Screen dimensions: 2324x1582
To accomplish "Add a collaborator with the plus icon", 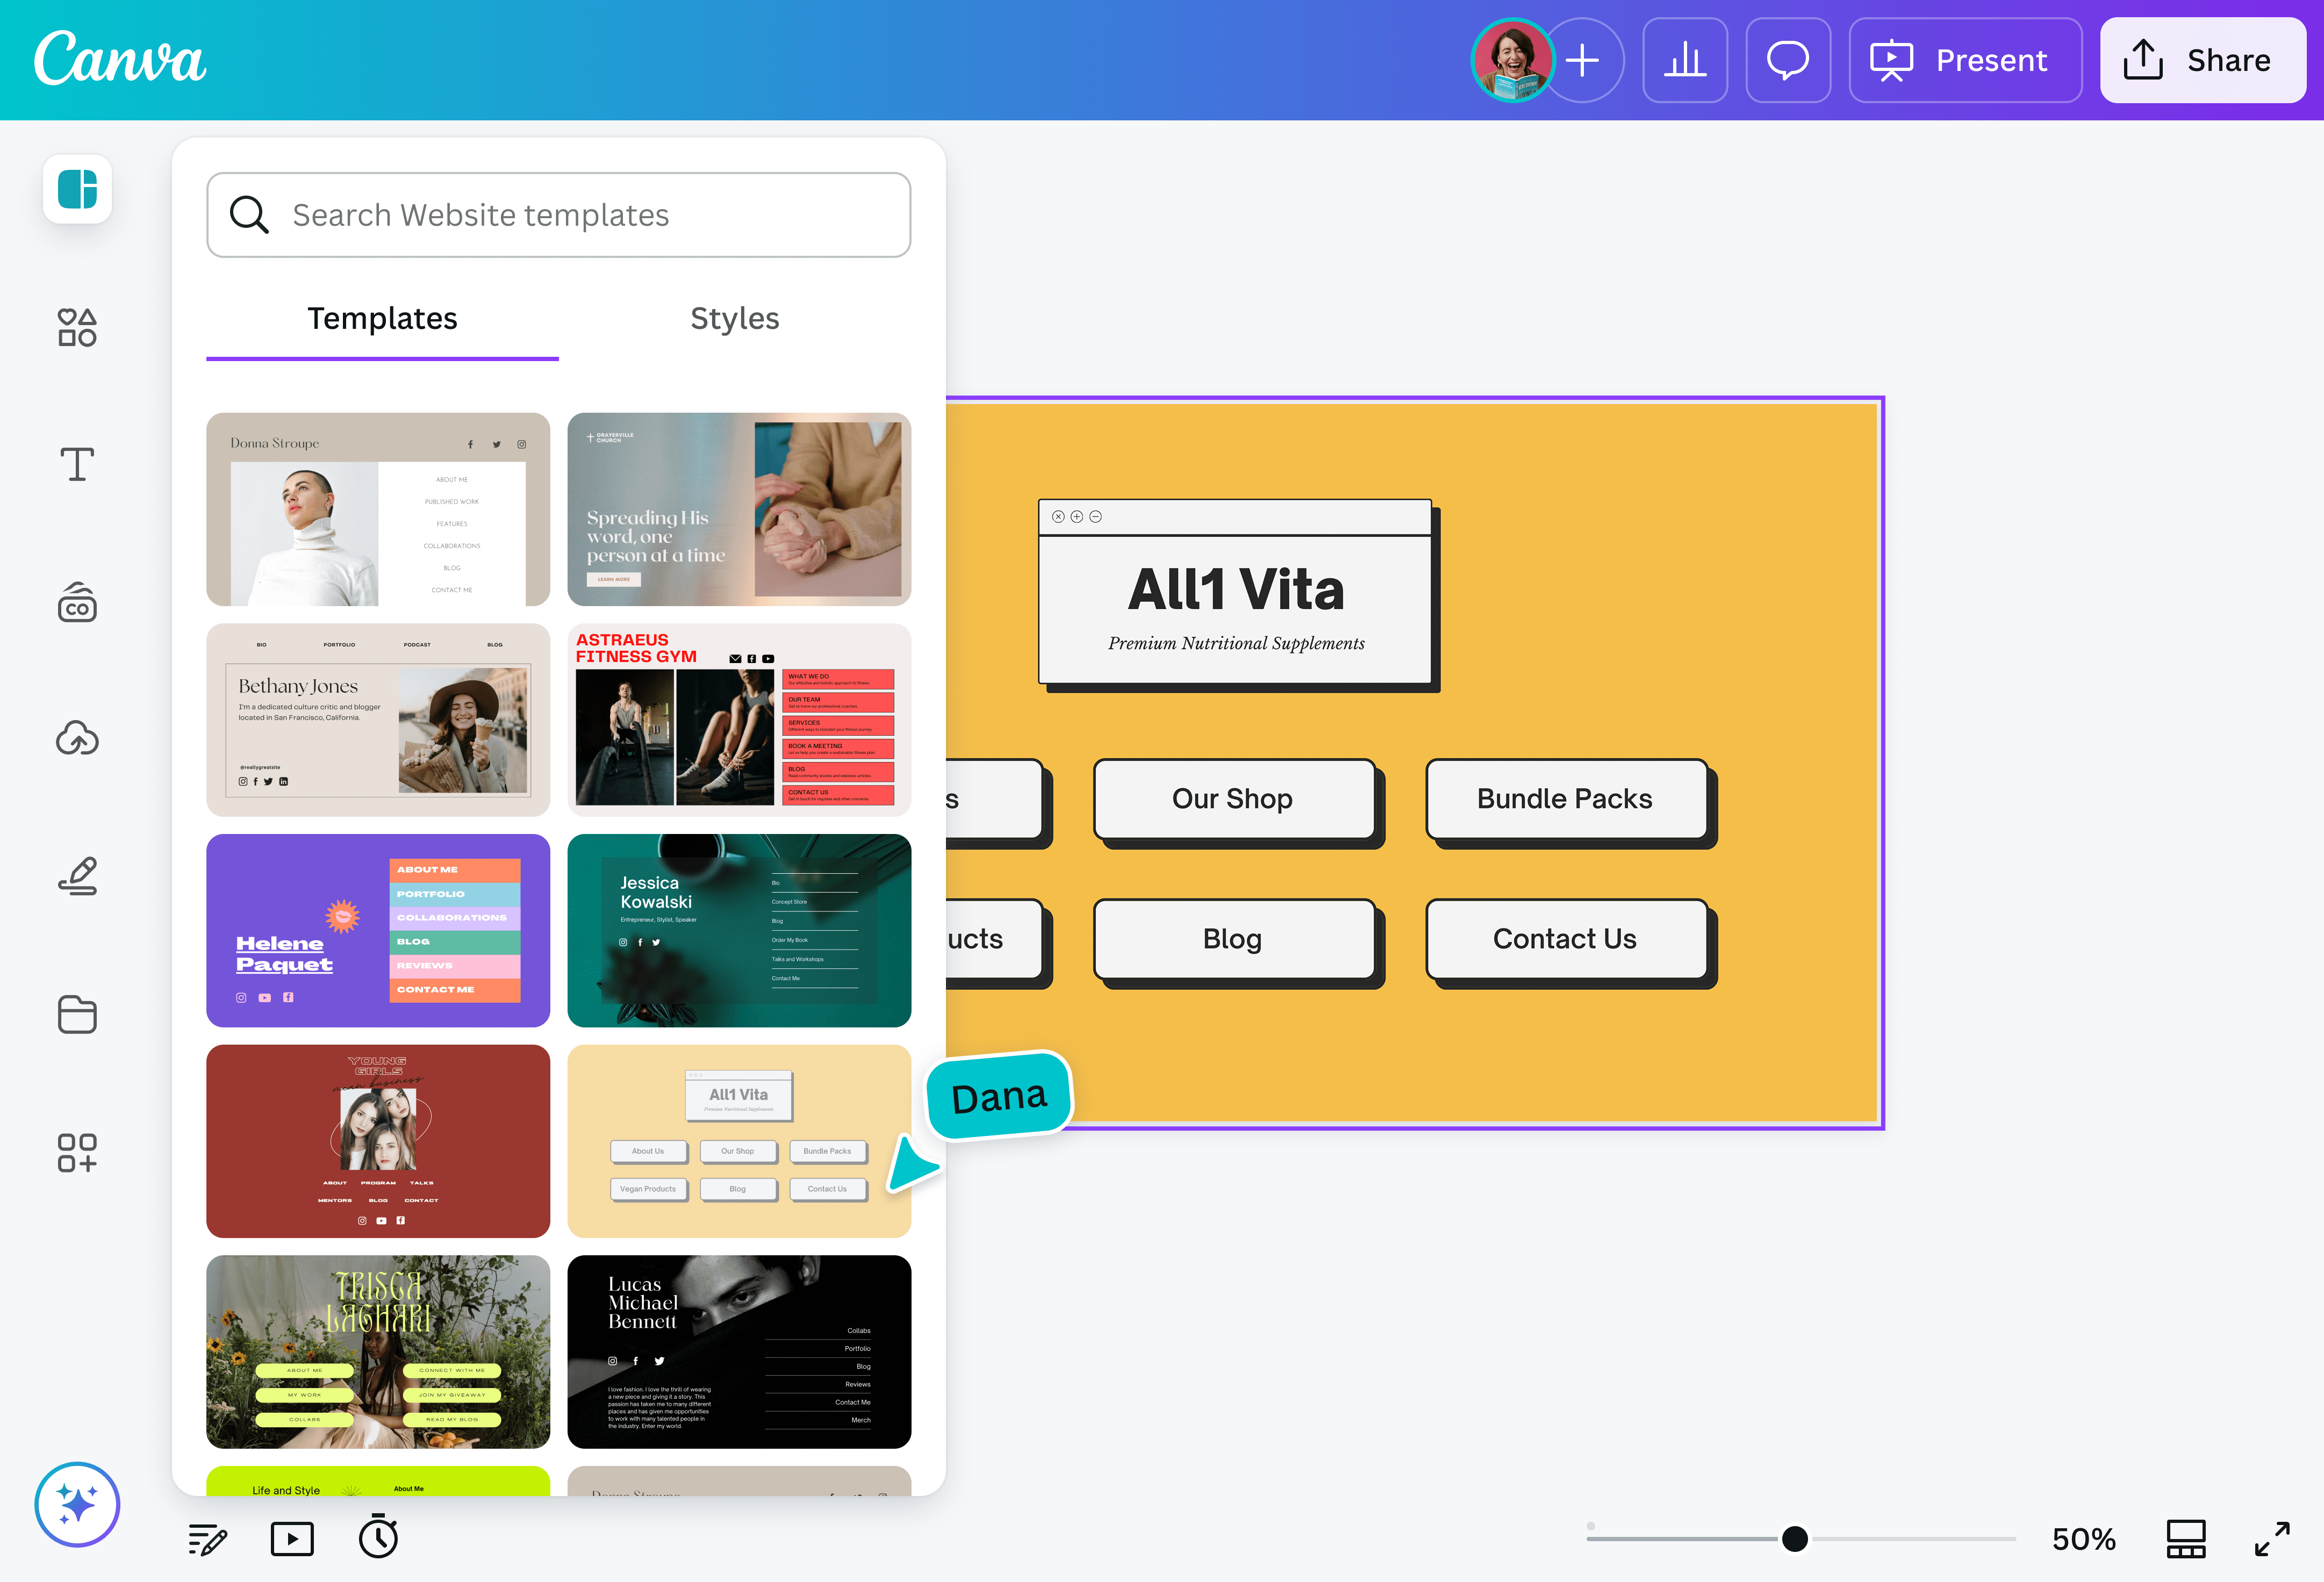I will point(1584,60).
